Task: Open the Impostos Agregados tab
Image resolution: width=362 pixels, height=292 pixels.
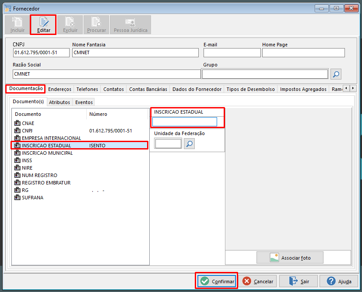Action: tap(303, 89)
